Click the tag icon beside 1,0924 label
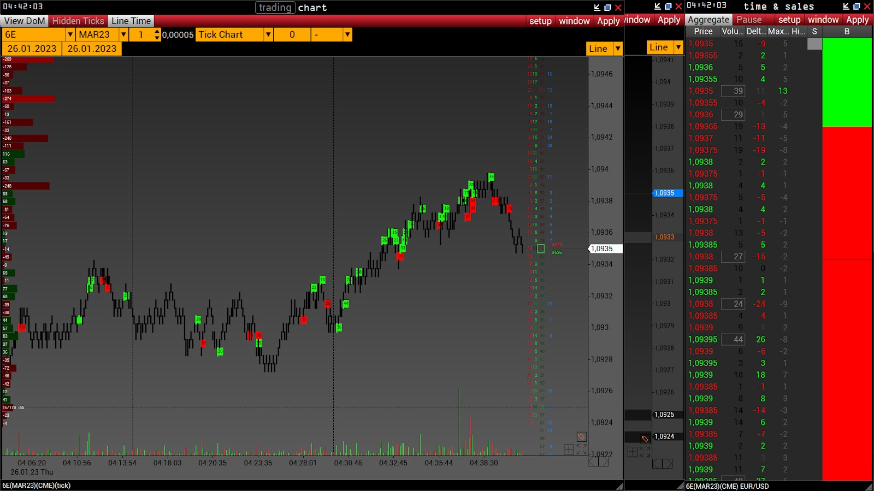 645,438
